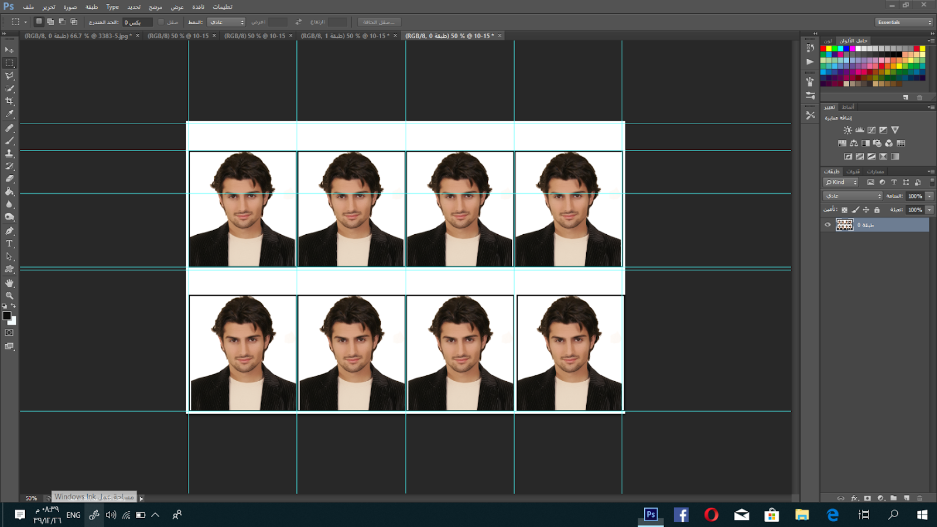This screenshot has height=527, width=937.
Task: Select the Dodge tool
Action: click(x=9, y=217)
